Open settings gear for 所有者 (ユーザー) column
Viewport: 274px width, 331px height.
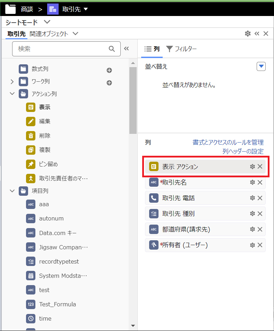click(x=252, y=245)
